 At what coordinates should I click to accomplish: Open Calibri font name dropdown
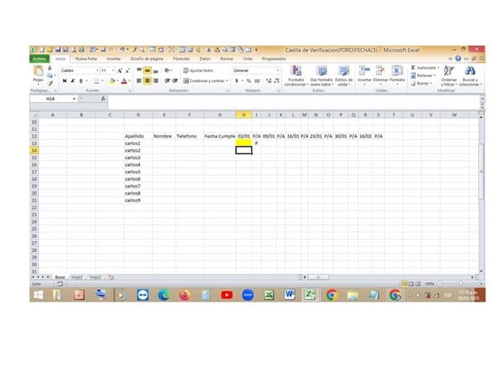97,70
